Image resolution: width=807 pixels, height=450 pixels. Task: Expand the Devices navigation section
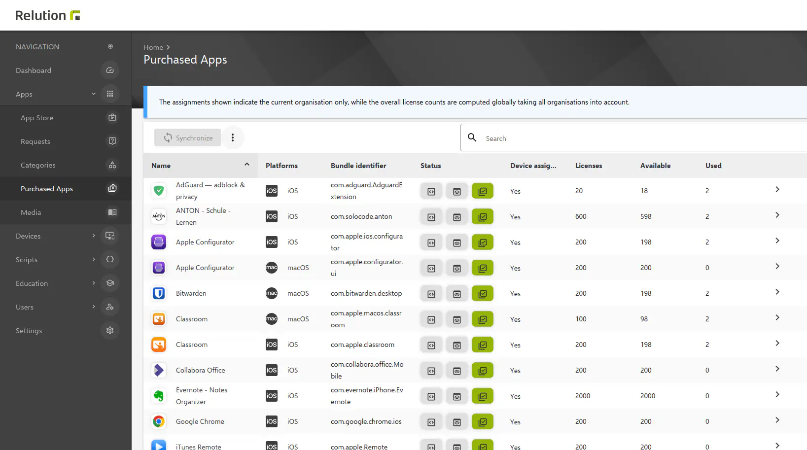click(x=94, y=236)
